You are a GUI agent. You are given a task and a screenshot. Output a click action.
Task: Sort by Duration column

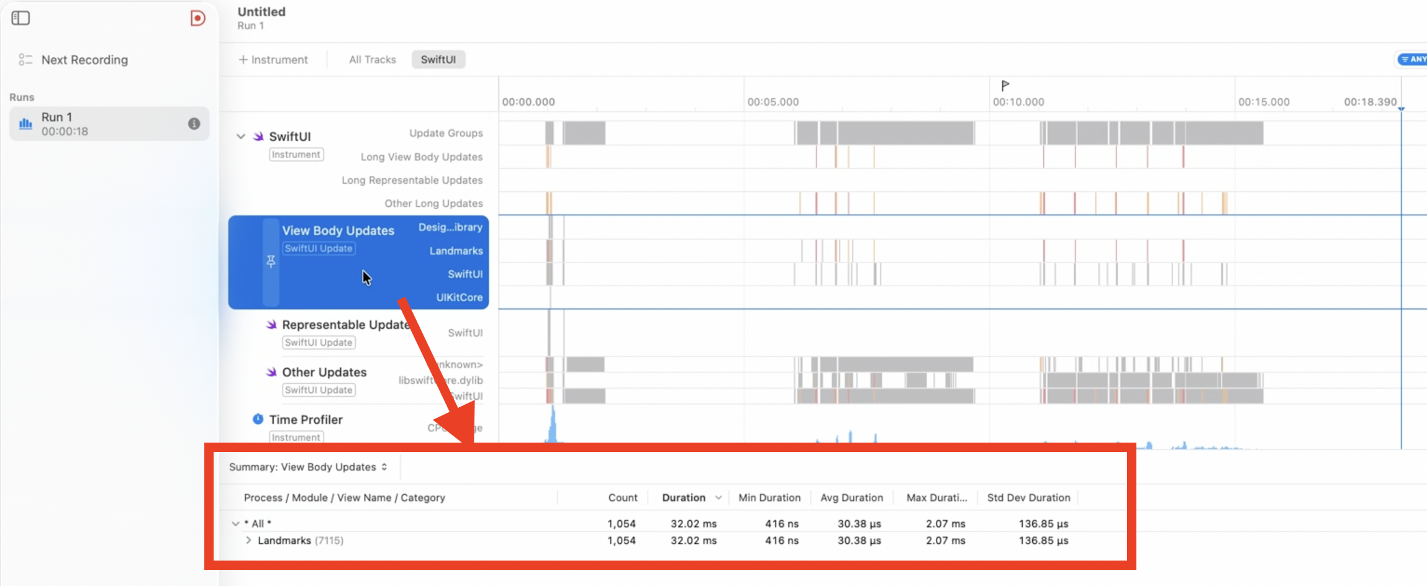pyautogui.click(x=684, y=498)
